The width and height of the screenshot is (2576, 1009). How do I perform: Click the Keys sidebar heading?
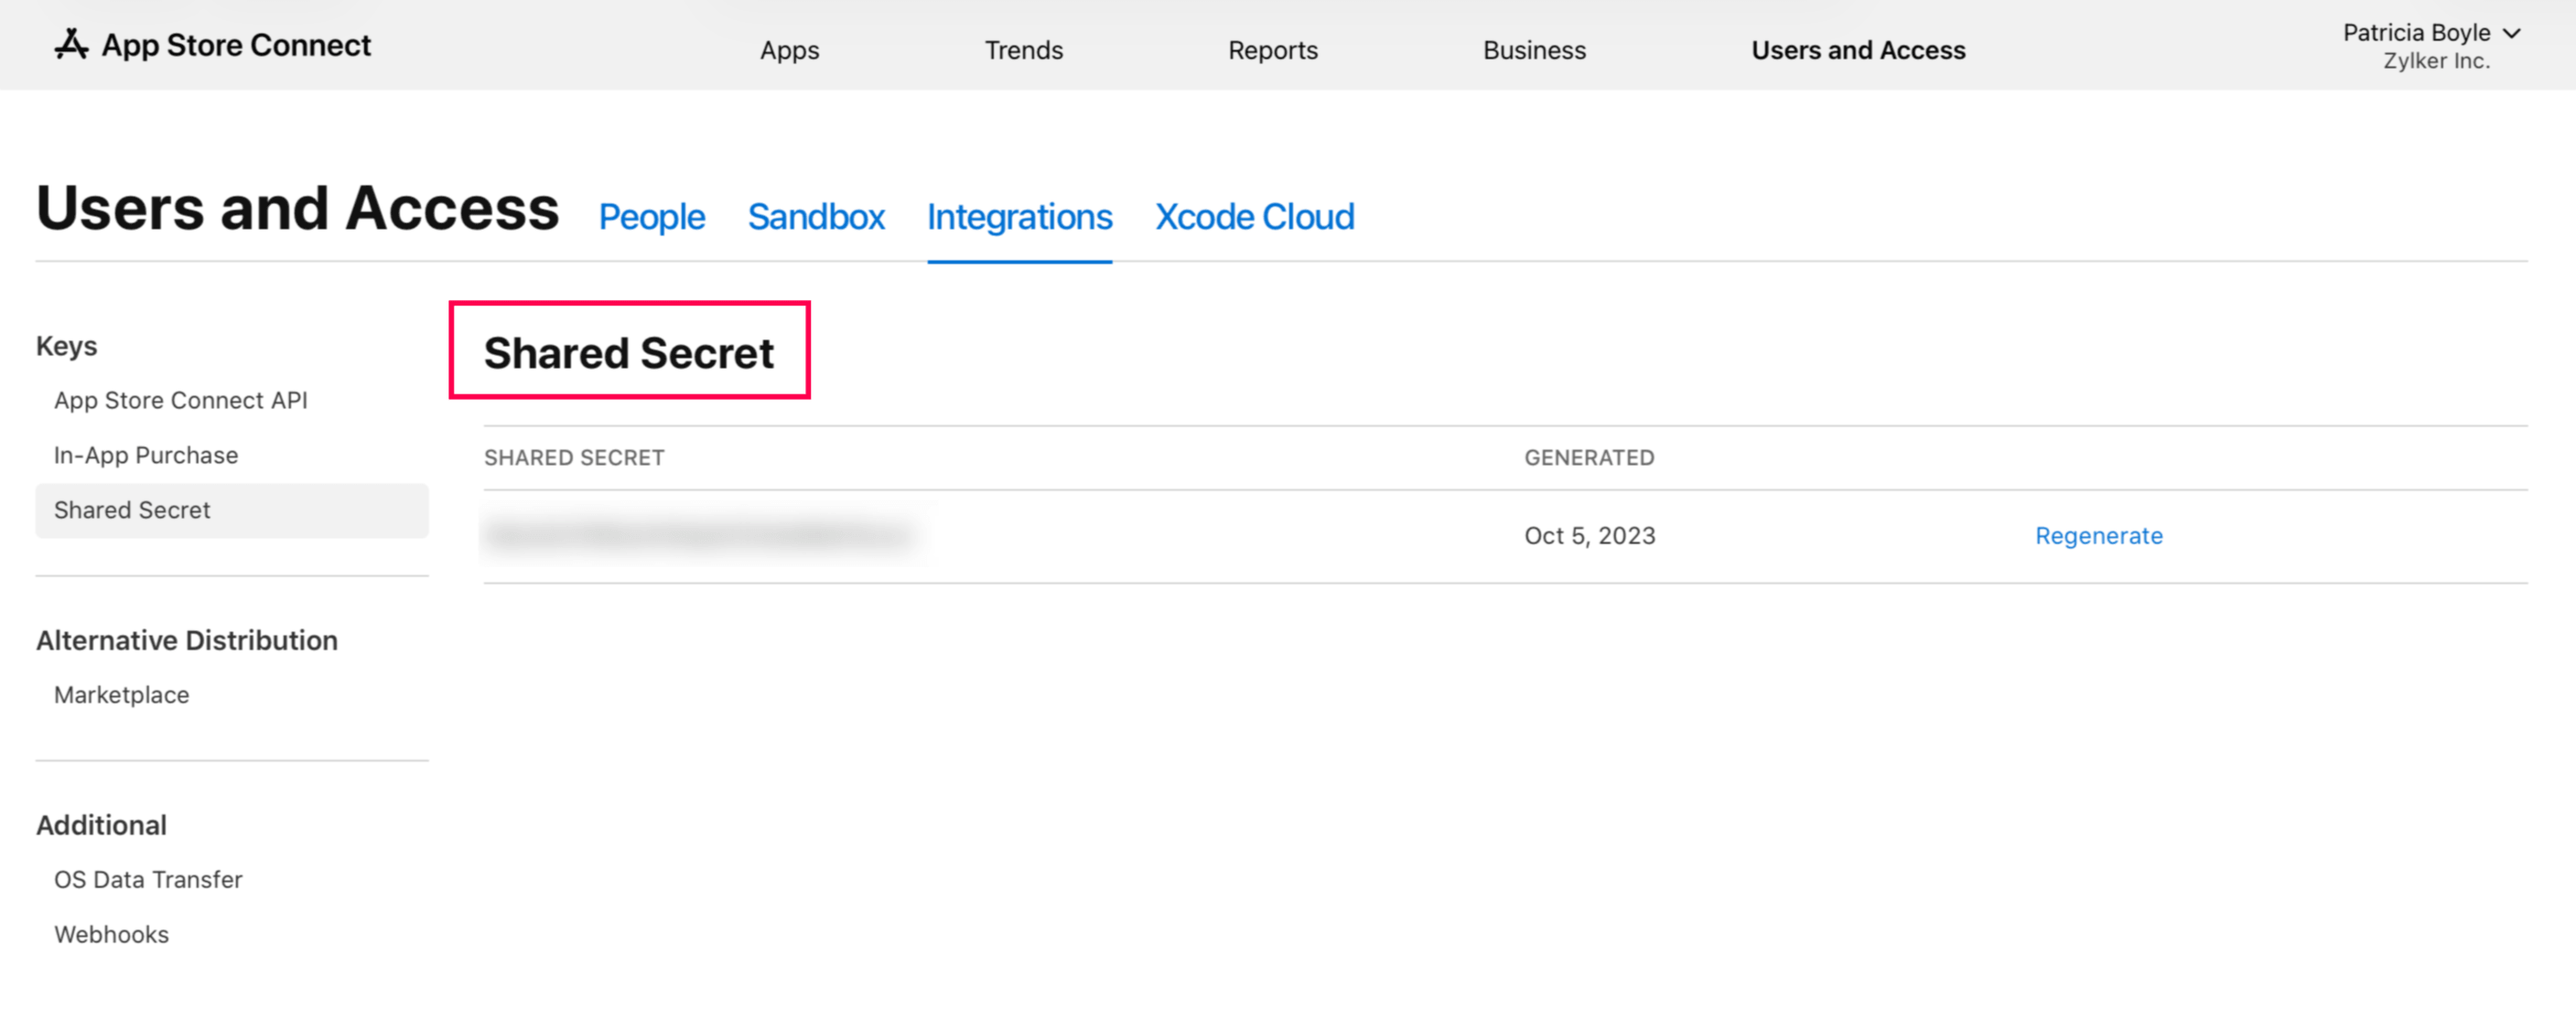coord(67,346)
